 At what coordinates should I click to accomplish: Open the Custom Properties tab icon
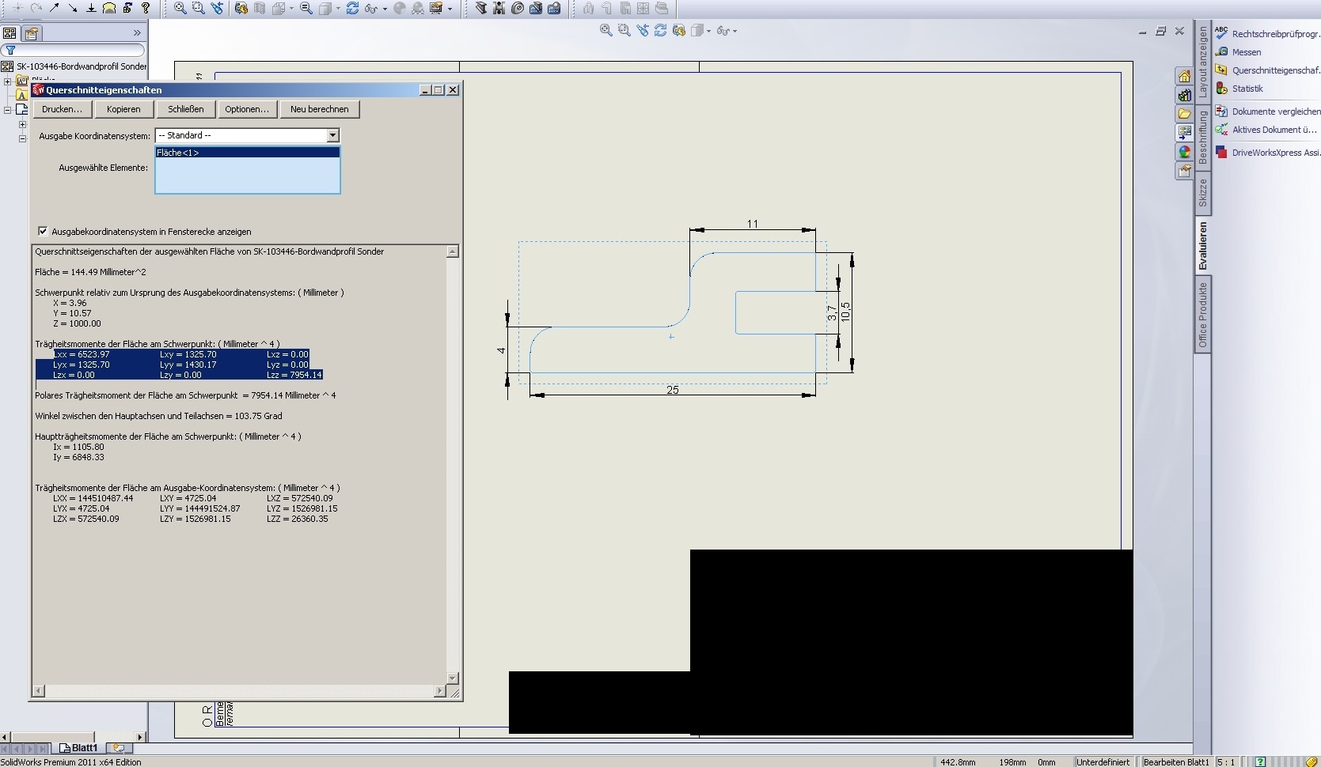point(1184,171)
